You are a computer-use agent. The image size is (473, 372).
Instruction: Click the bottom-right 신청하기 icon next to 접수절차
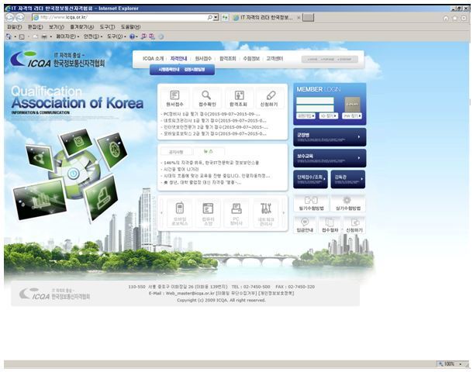pyautogui.click(x=355, y=222)
